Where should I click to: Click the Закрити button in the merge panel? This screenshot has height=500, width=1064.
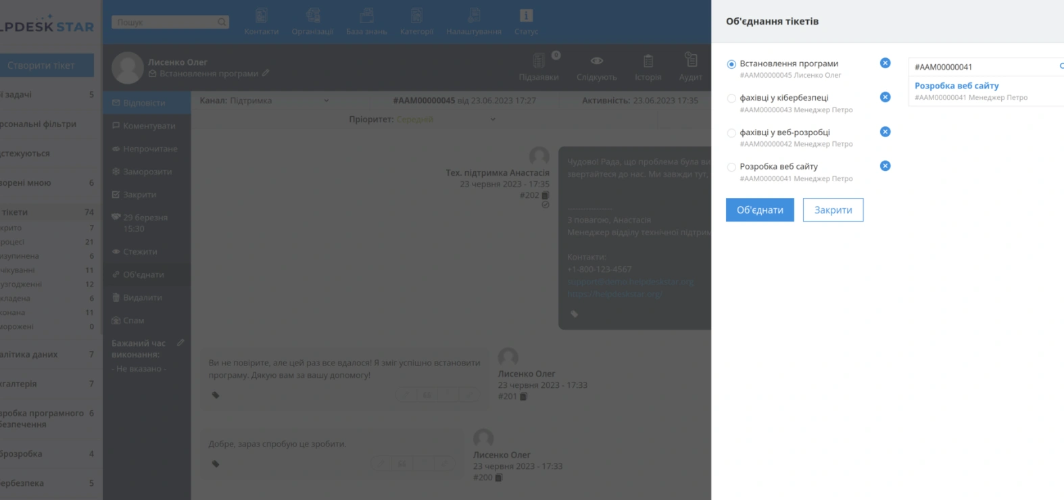pos(833,210)
